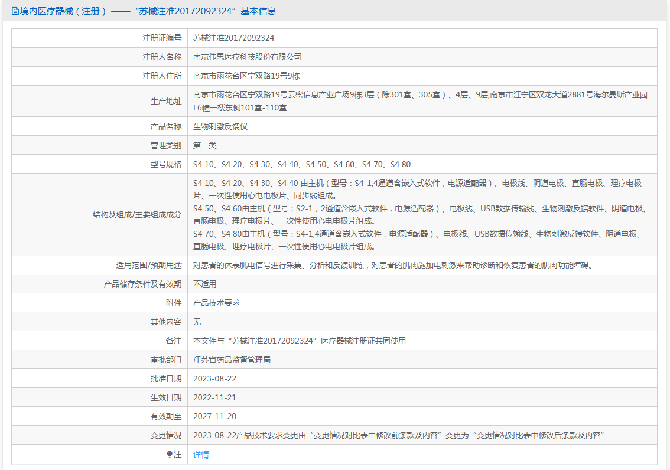
Task: Open the 详情 link
Action: coord(201,454)
